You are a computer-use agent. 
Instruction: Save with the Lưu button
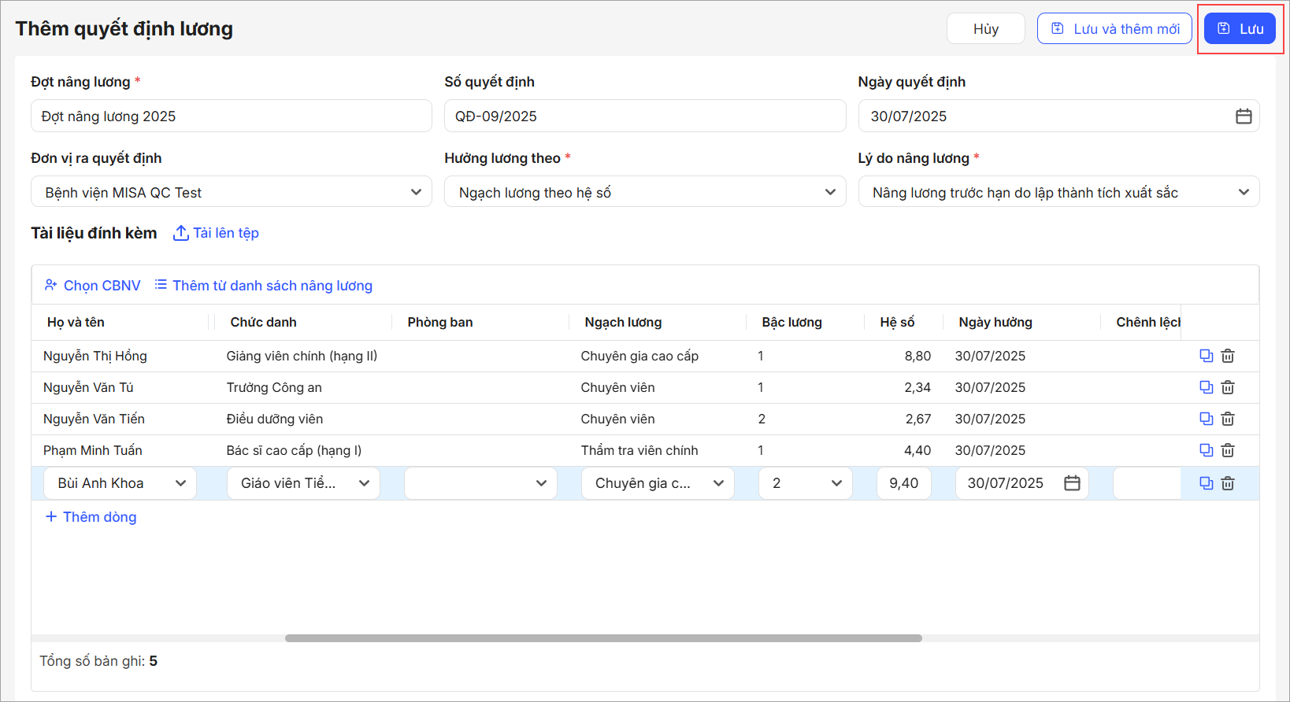1240,28
